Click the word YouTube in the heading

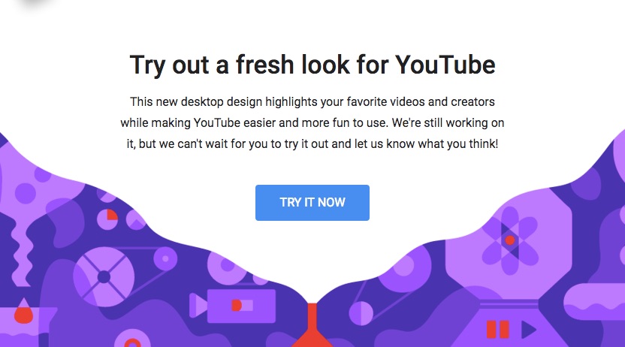445,65
